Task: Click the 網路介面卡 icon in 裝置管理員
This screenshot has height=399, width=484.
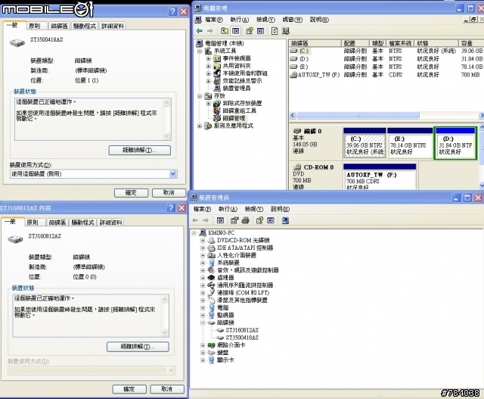Action: click(x=212, y=345)
